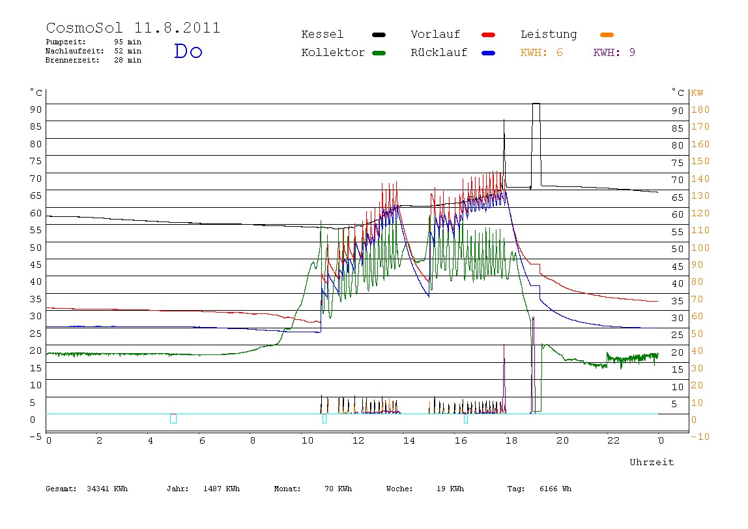Click the 'Brennerzeit:' label
This screenshot has width=748, height=529.
(72, 60)
